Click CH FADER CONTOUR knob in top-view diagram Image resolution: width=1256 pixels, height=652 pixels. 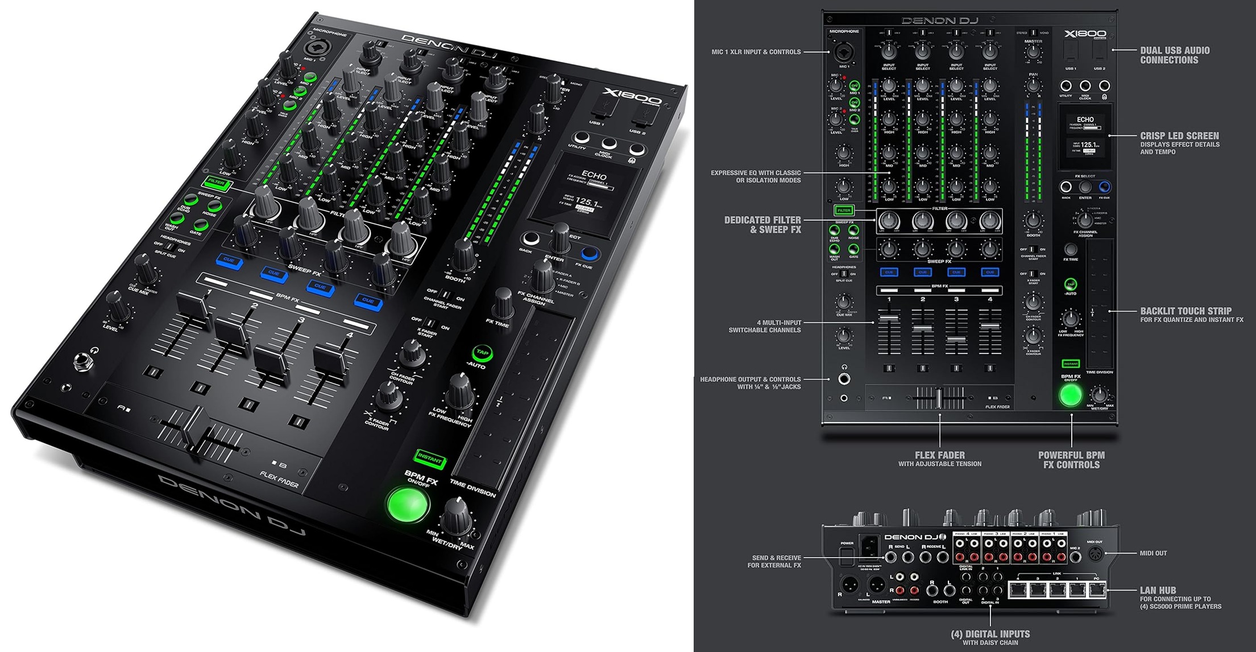1033,302
